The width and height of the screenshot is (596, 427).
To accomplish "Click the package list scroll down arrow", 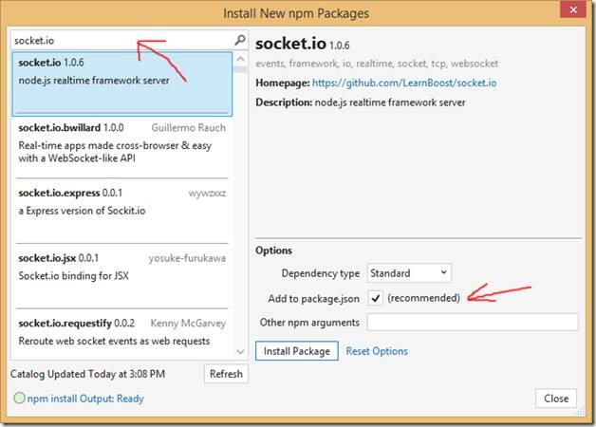I will click(x=240, y=352).
